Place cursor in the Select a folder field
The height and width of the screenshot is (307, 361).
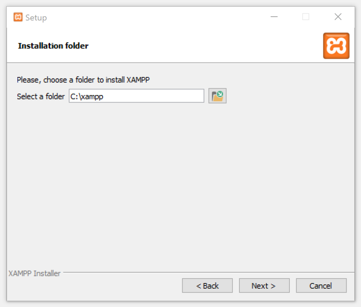pyautogui.click(x=136, y=96)
